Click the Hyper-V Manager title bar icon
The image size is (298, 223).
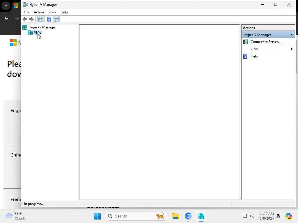point(26,5)
